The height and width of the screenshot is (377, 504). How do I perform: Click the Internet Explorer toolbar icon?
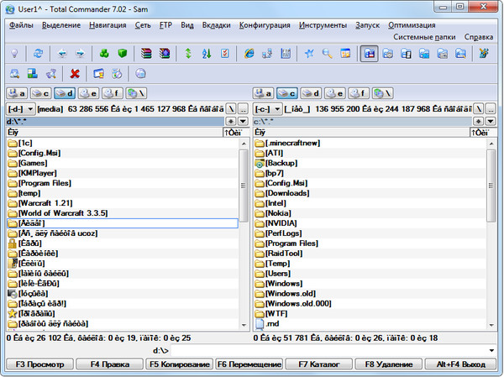[x=249, y=53]
